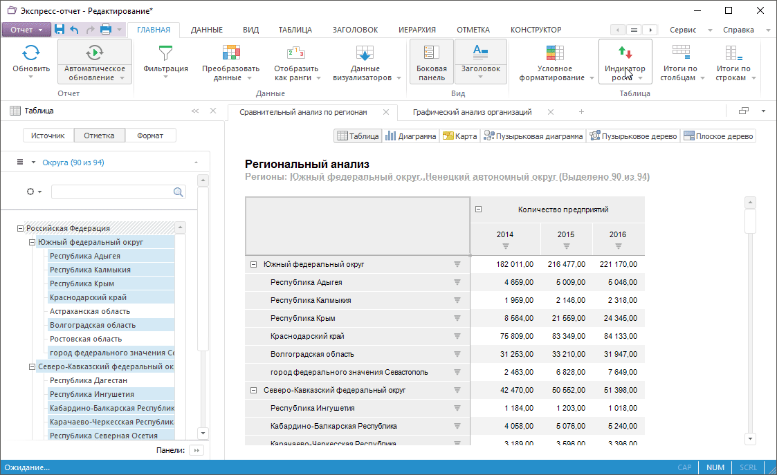Toggle the Заголовок display button
This screenshot has width=777, height=475.
480,53
